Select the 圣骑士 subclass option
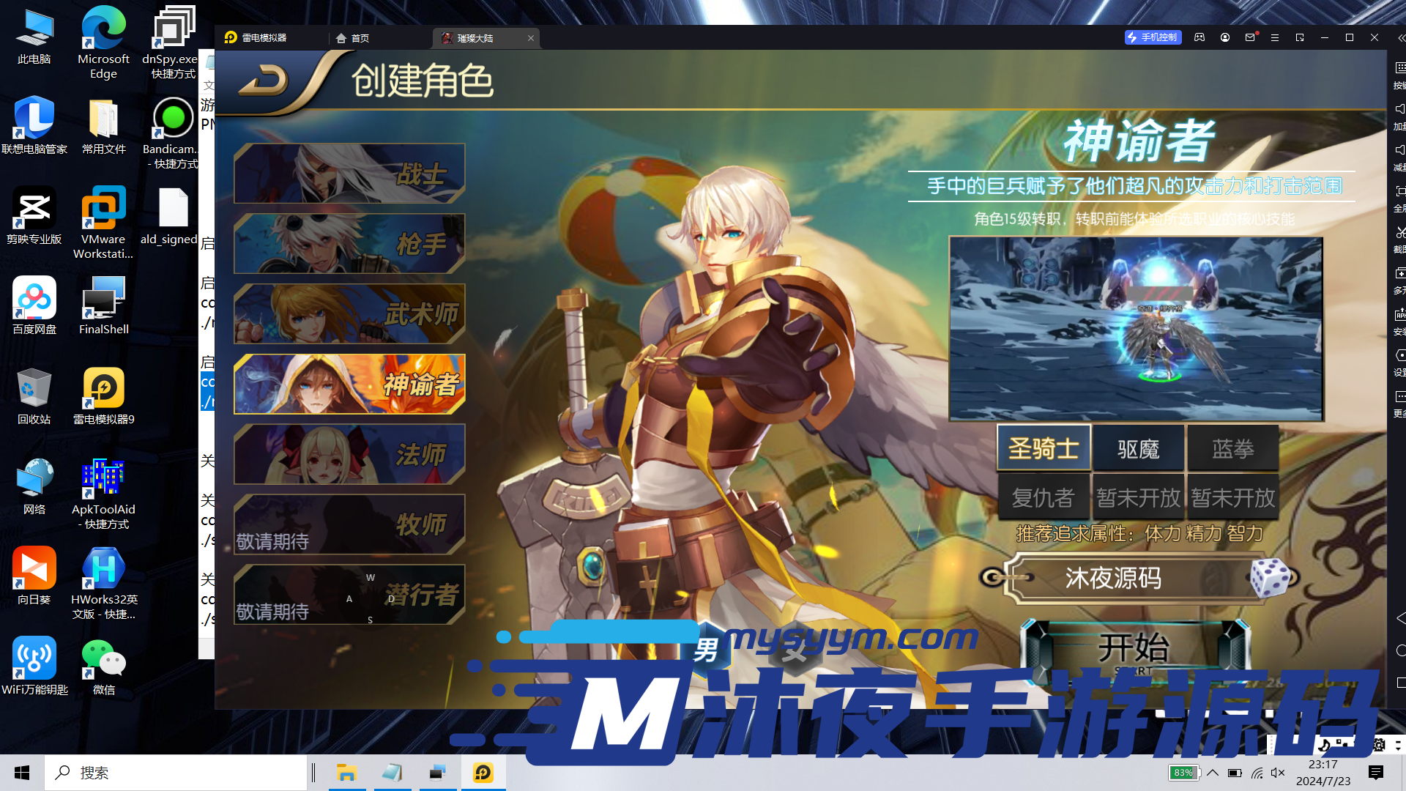Viewport: 1406px width, 791px height. click(x=1044, y=448)
